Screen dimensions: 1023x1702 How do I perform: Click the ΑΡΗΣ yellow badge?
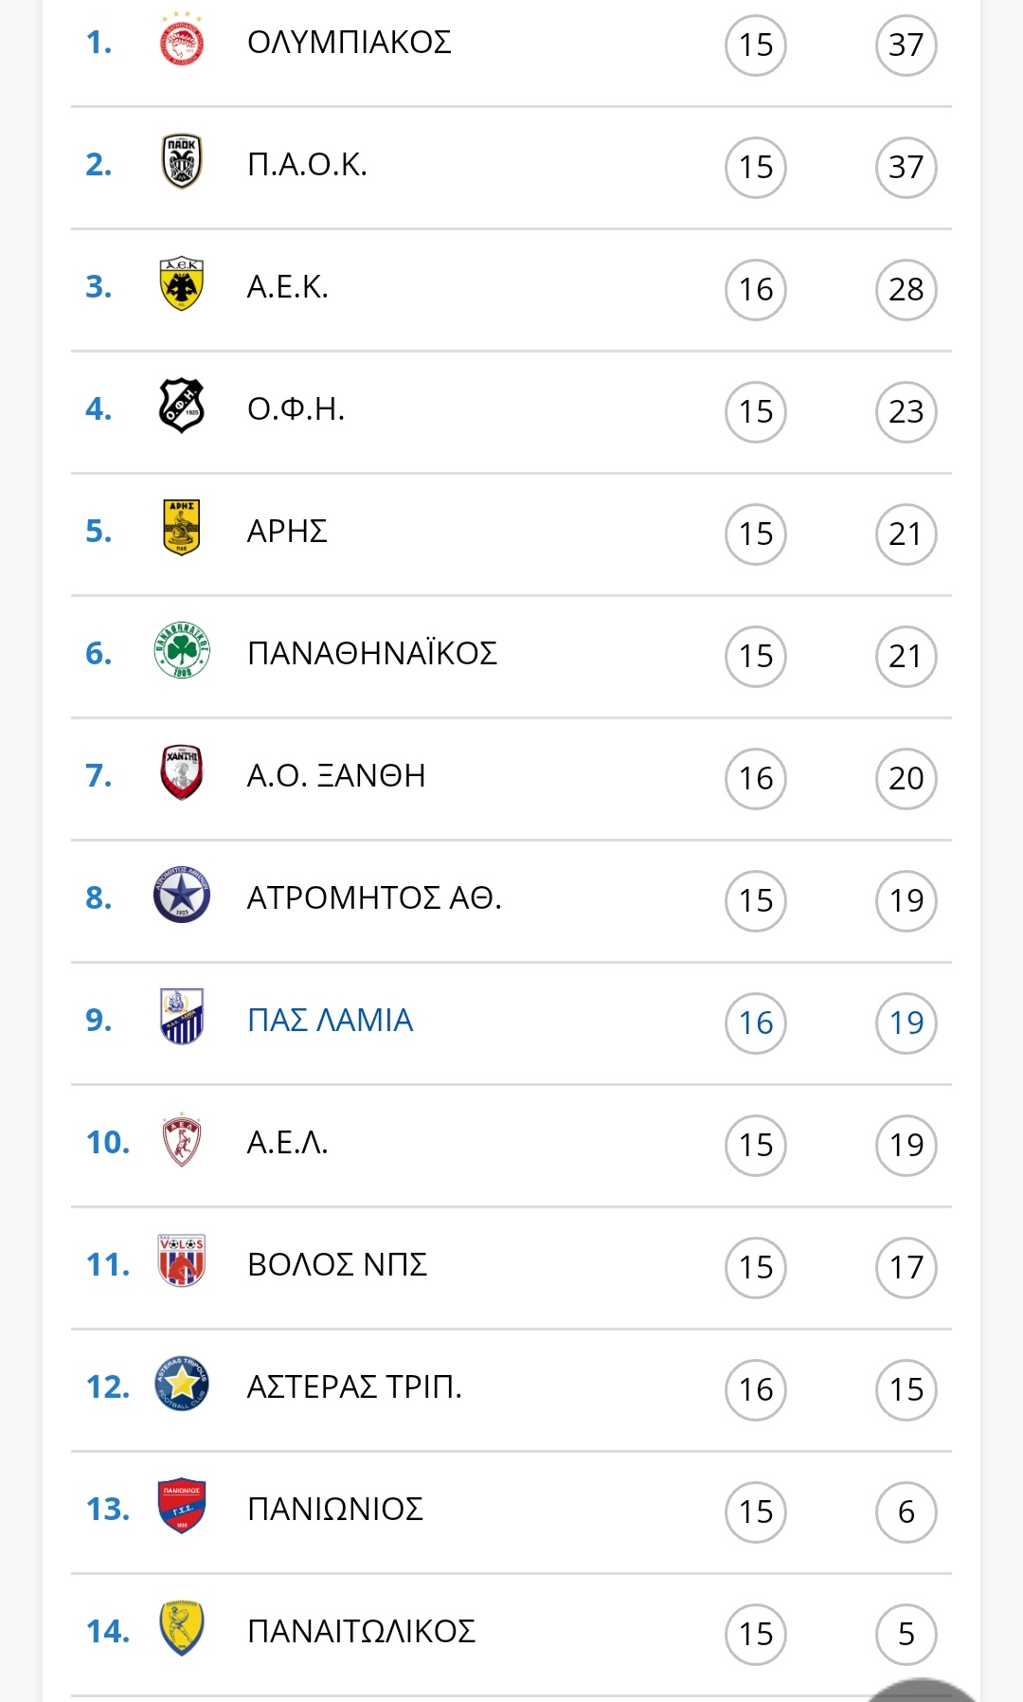[182, 529]
